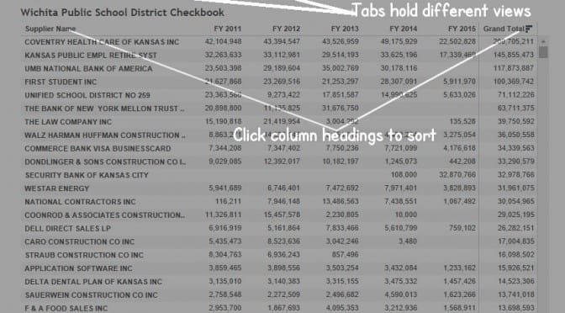
Task: Click FY 2011 value 2,953,700
Action: pos(225,308)
